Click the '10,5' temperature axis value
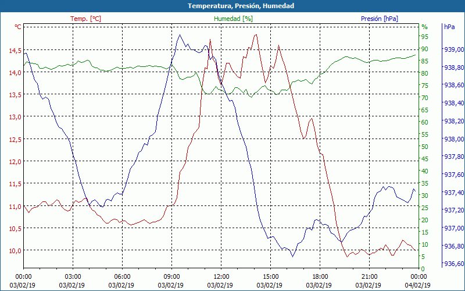Viewport: 465px width, 291px height. pos(15,229)
